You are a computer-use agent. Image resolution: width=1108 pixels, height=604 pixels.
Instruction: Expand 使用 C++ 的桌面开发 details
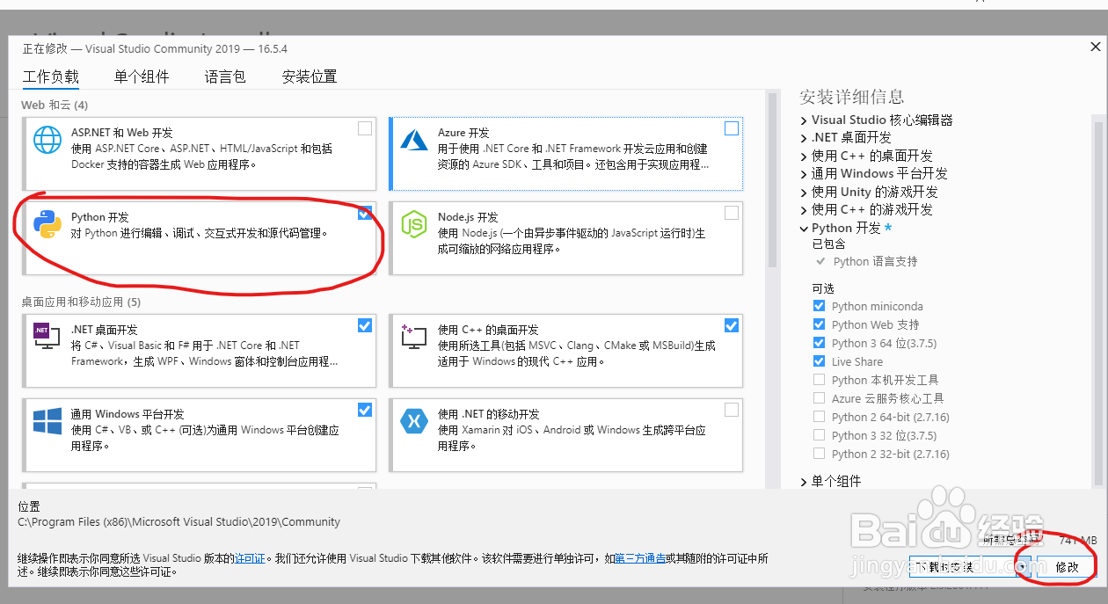point(804,156)
